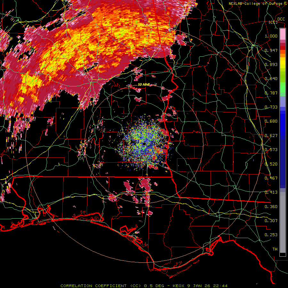Select the 0.253 legend value

(271, 235)
